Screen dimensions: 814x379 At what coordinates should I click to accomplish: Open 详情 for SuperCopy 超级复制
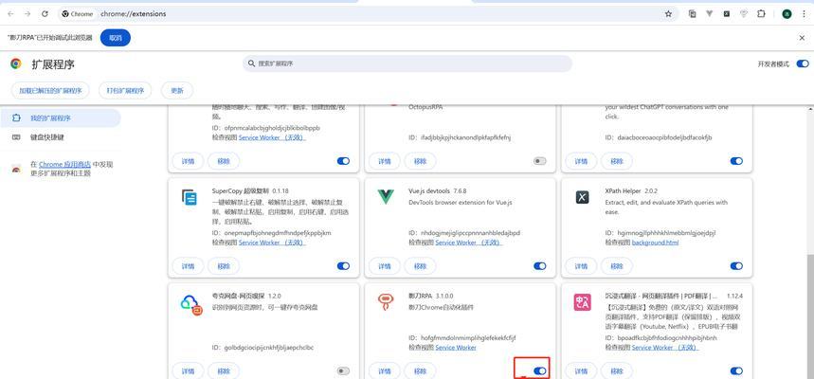[188, 266]
